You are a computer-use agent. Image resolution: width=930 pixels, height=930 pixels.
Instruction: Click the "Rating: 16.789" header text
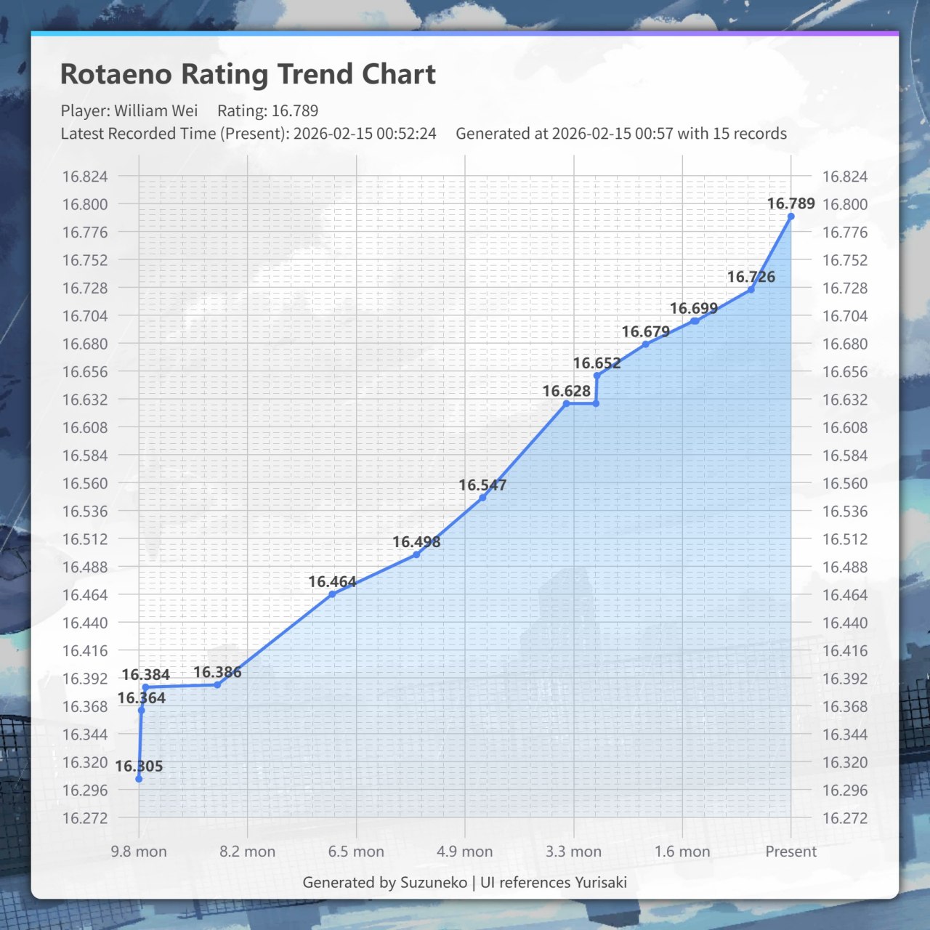pyautogui.click(x=267, y=110)
